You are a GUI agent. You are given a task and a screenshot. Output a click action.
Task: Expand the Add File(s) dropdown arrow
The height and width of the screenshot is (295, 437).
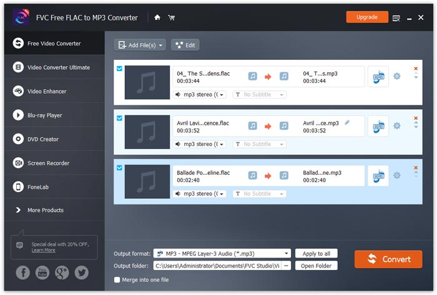click(160, 46)
